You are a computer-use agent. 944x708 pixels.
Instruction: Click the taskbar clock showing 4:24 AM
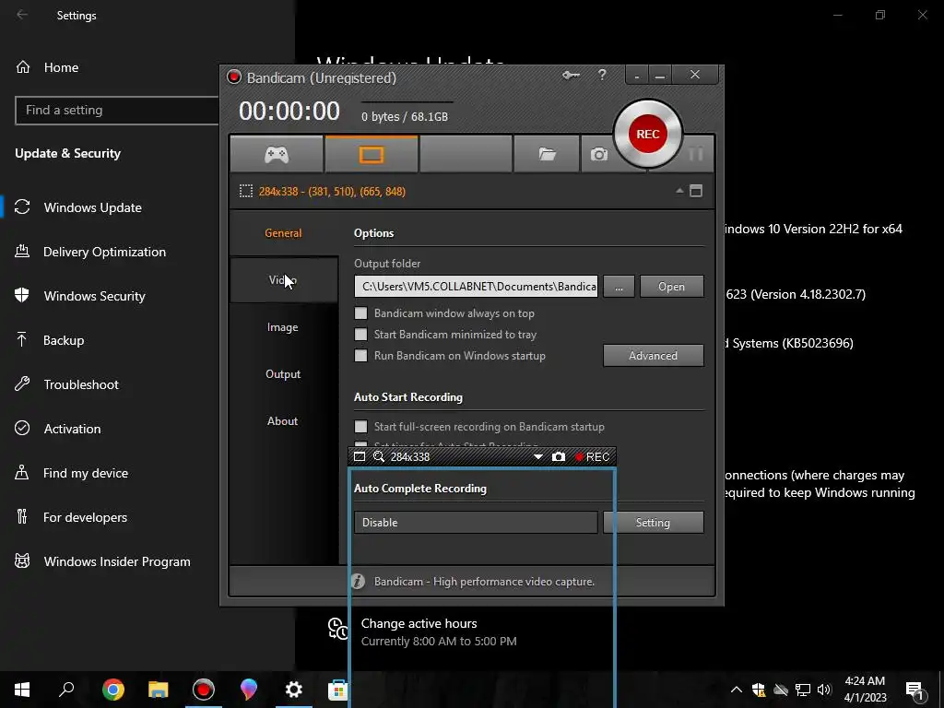click(865, 690)
